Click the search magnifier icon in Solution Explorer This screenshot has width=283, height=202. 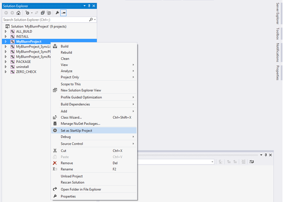point(90,20)
